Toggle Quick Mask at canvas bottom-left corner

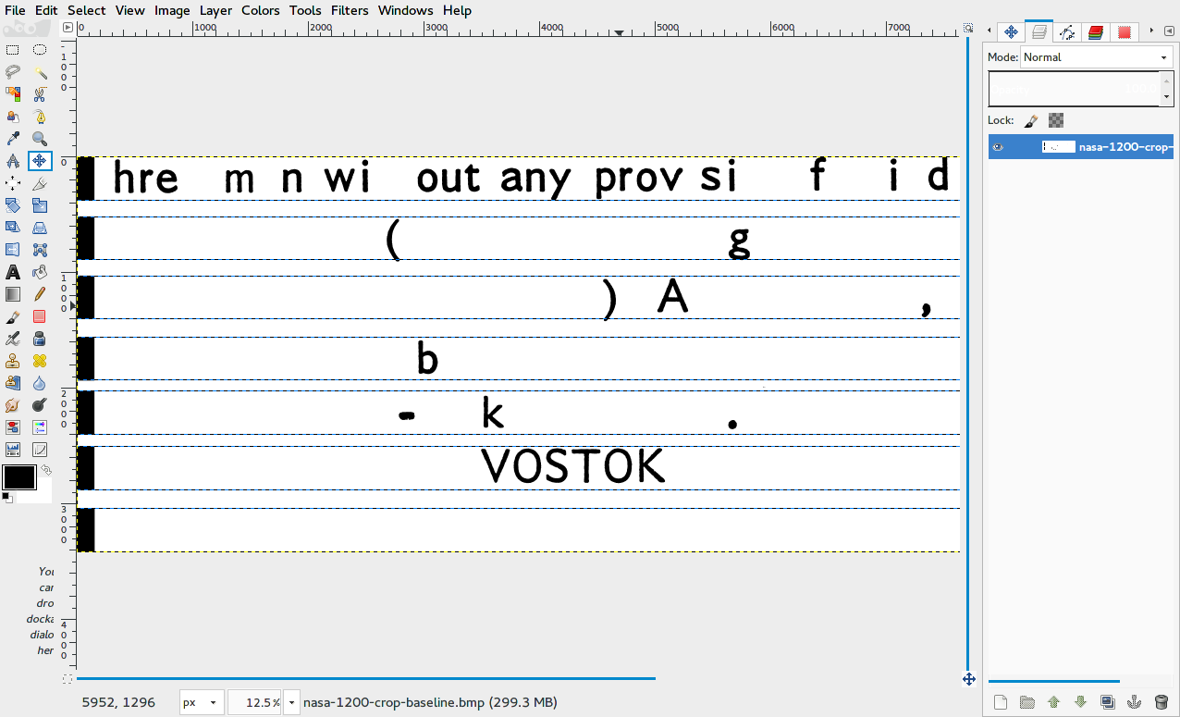point(68,679)
